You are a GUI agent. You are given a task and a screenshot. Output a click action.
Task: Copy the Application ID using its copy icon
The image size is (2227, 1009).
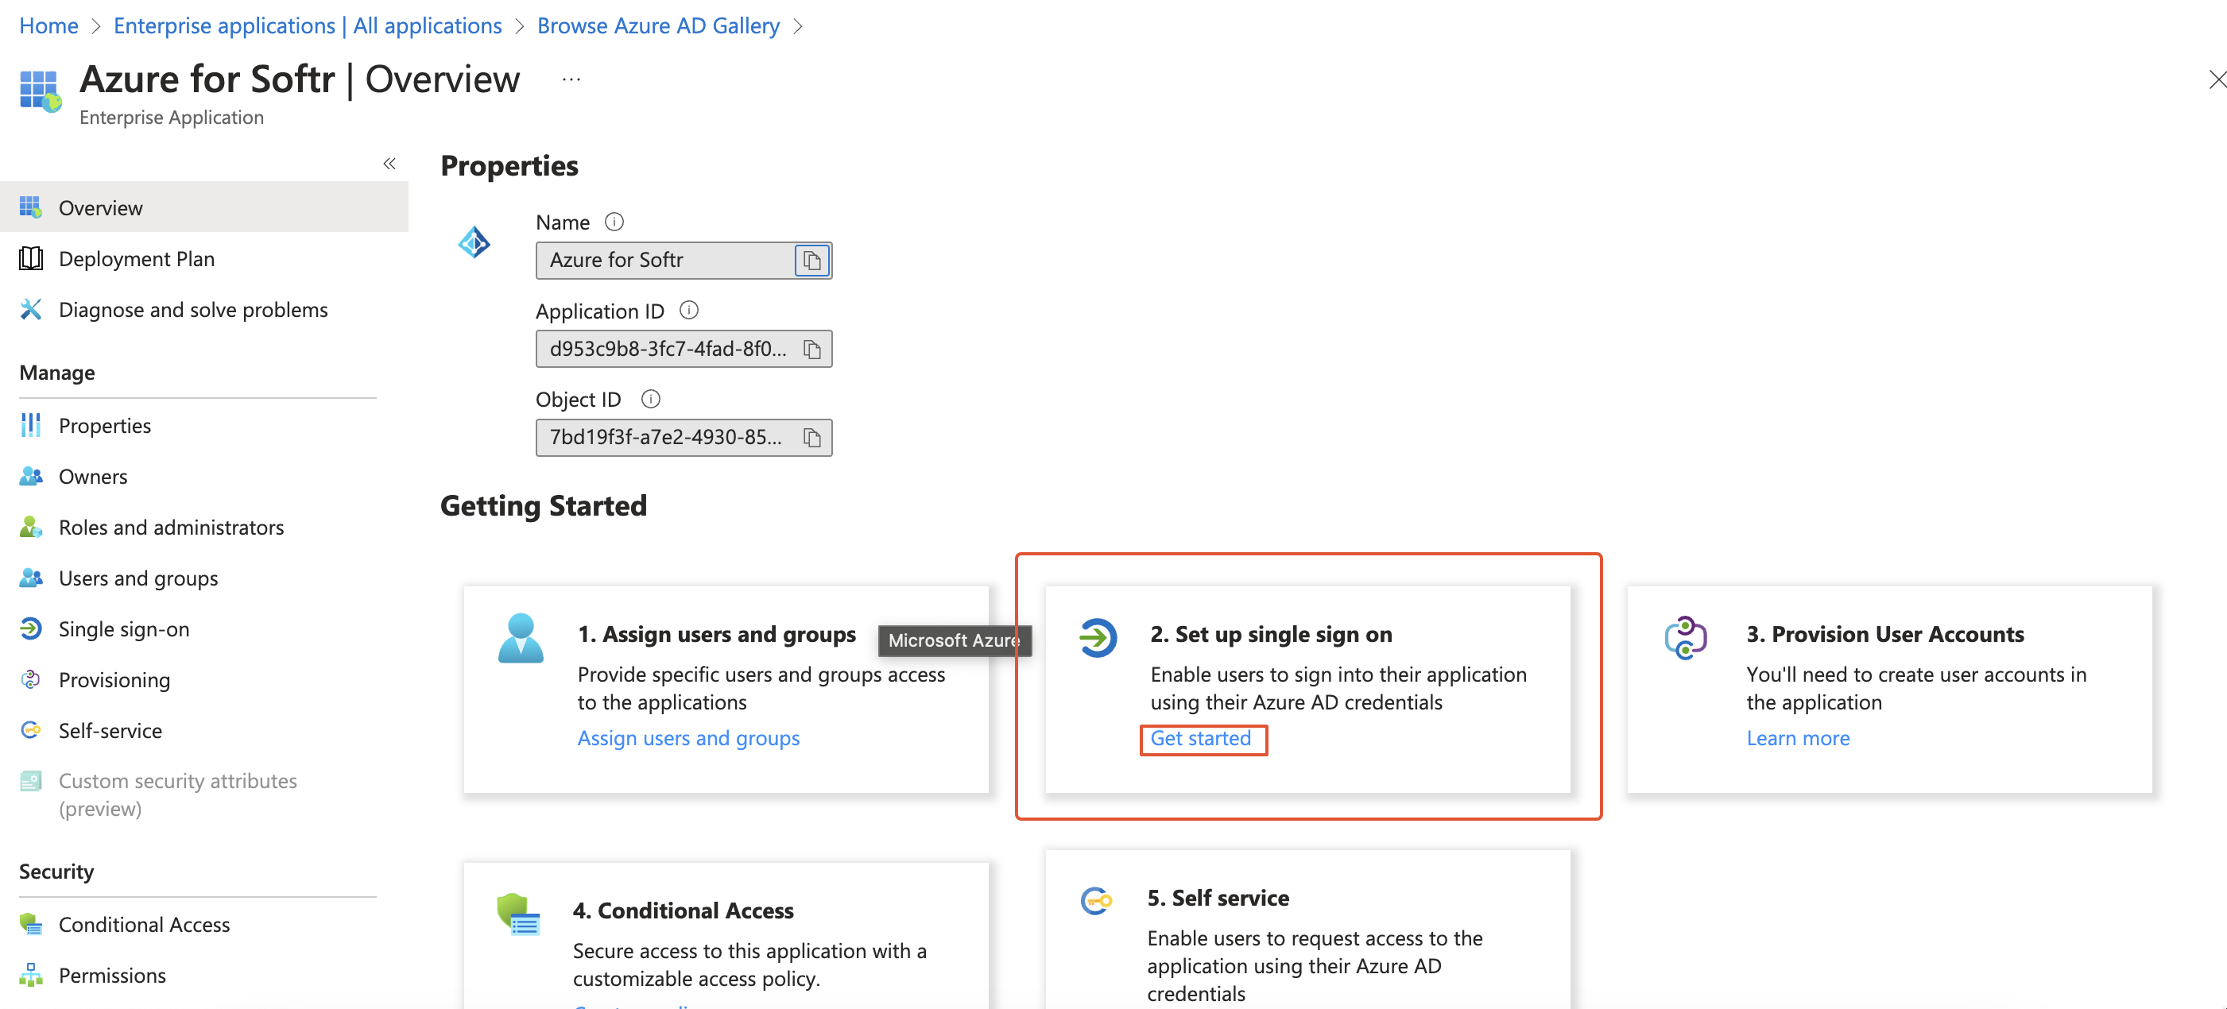(811, 349)
